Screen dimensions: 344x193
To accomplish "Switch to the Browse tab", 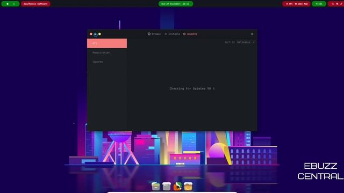I will (154, 34).
